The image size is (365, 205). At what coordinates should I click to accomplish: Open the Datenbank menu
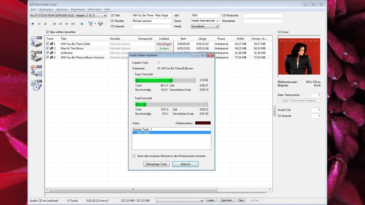tap(78, 10)
